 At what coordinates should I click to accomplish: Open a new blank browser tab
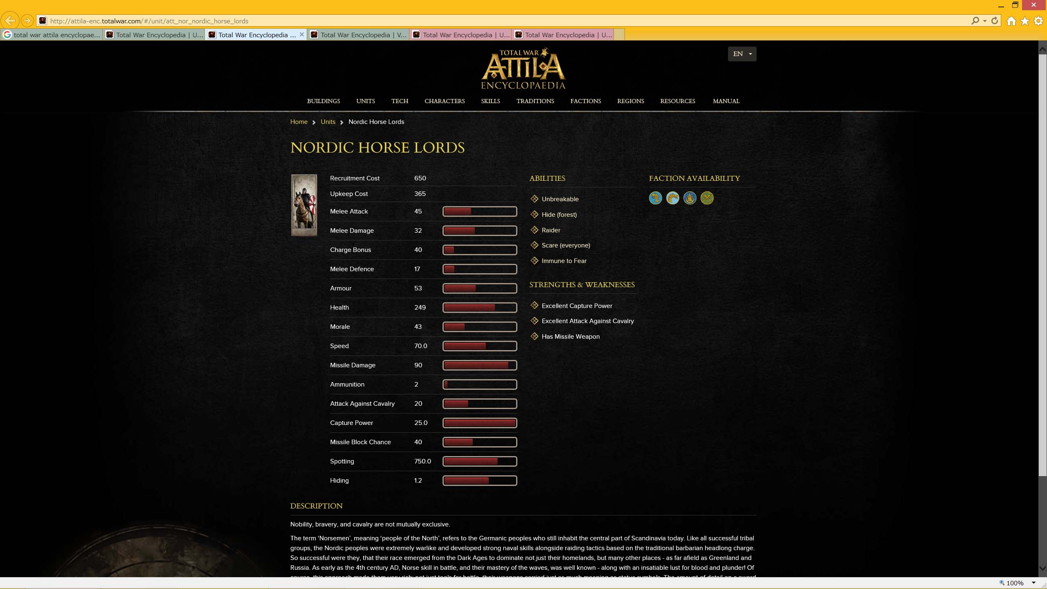click(x=619, y=35)
